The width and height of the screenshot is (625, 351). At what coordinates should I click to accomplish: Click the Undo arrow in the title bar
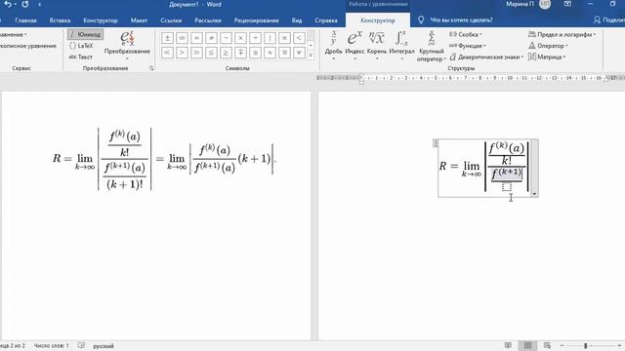coord(8,4)
